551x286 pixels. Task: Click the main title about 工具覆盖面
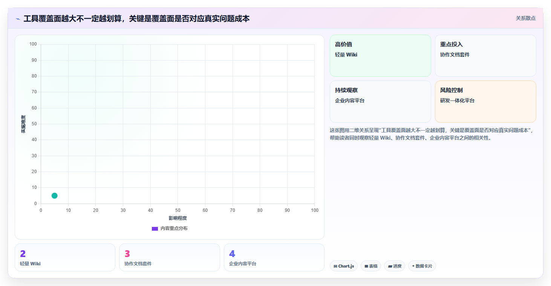(x=136, y=18)
